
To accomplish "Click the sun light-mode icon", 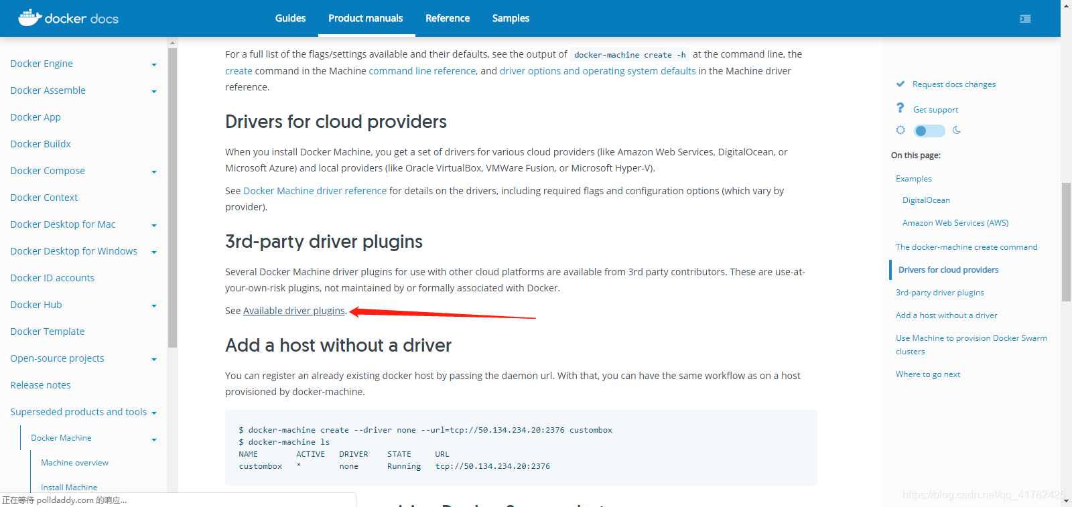I will point(900,130).
